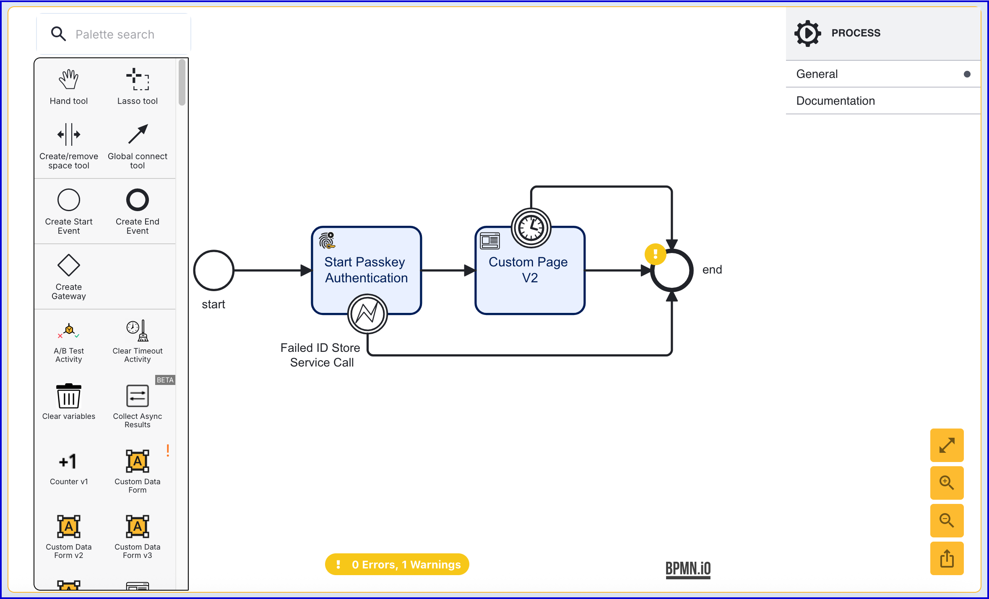Click Create Start Event icon
This screenshot has width=989, height=599.
coord(69,200)
